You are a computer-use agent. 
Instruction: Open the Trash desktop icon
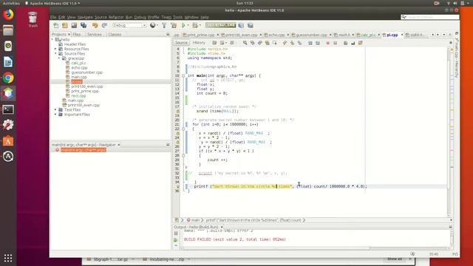point(33,20)
